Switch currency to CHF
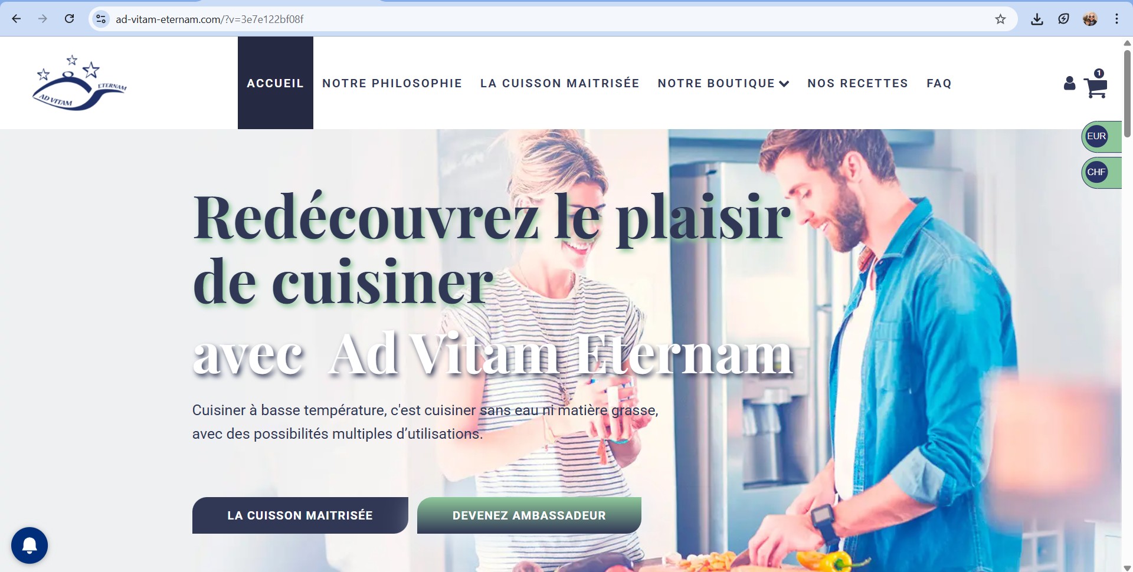This screenshot has height=572, width=1133. point(1096,172)
